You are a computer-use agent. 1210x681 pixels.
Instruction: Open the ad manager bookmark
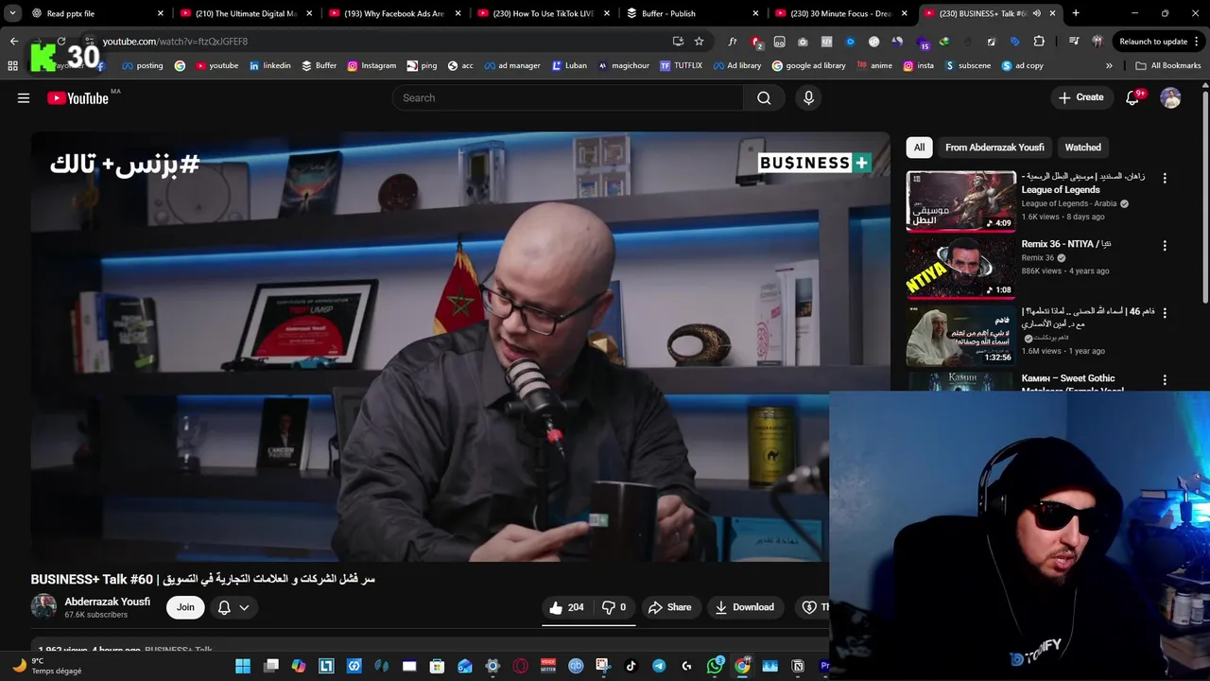(511, 66)
